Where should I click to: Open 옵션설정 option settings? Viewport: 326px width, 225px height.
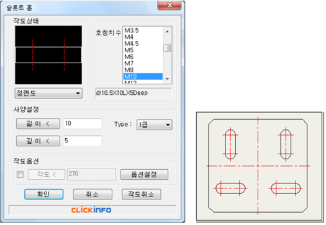click(x=144, y=174)
